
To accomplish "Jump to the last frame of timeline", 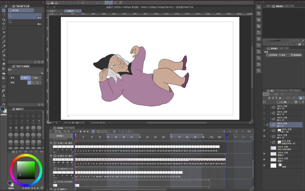I will coord(88,131).
